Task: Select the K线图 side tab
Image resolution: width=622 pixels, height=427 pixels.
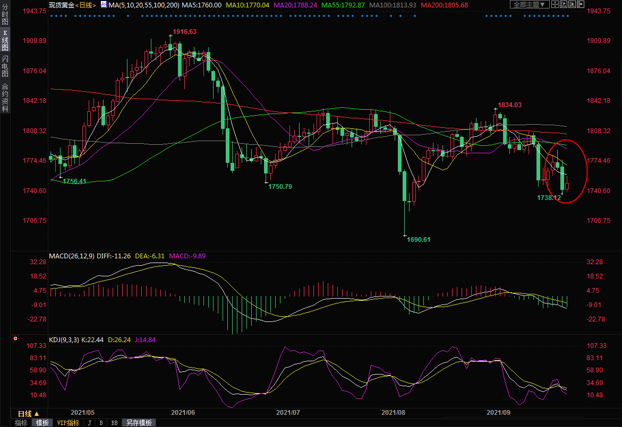Action: click(5, 40)
